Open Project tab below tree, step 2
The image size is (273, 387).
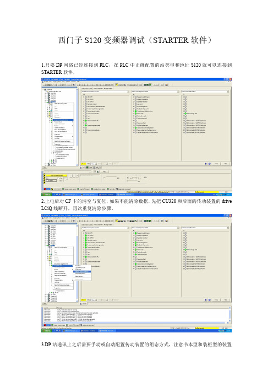click(x=45, y=303)
